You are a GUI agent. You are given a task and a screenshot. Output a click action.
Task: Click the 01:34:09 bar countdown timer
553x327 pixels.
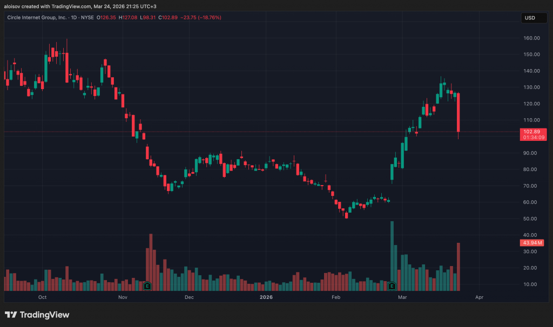[x=534, y=138]
